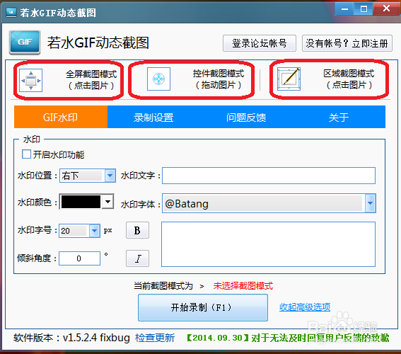Click the GIF application logo
This screenshot has height=354, width=401.
[25, 42]
